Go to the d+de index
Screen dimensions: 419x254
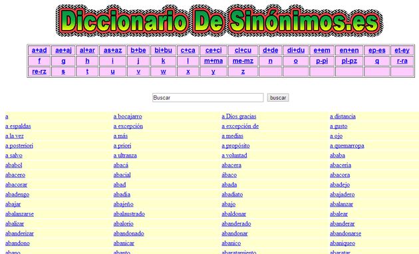tap(271, 51)
